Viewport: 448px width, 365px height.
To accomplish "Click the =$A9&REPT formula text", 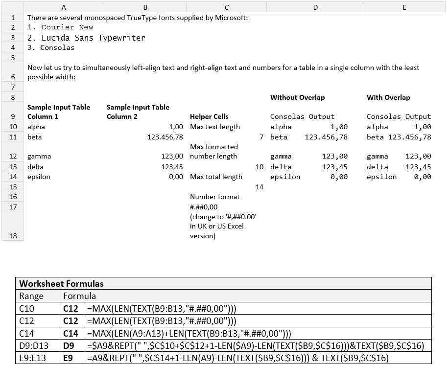I will pos(256,345).
